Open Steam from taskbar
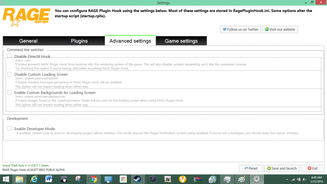This screenshot has width=327, height=184. [137, 179]
